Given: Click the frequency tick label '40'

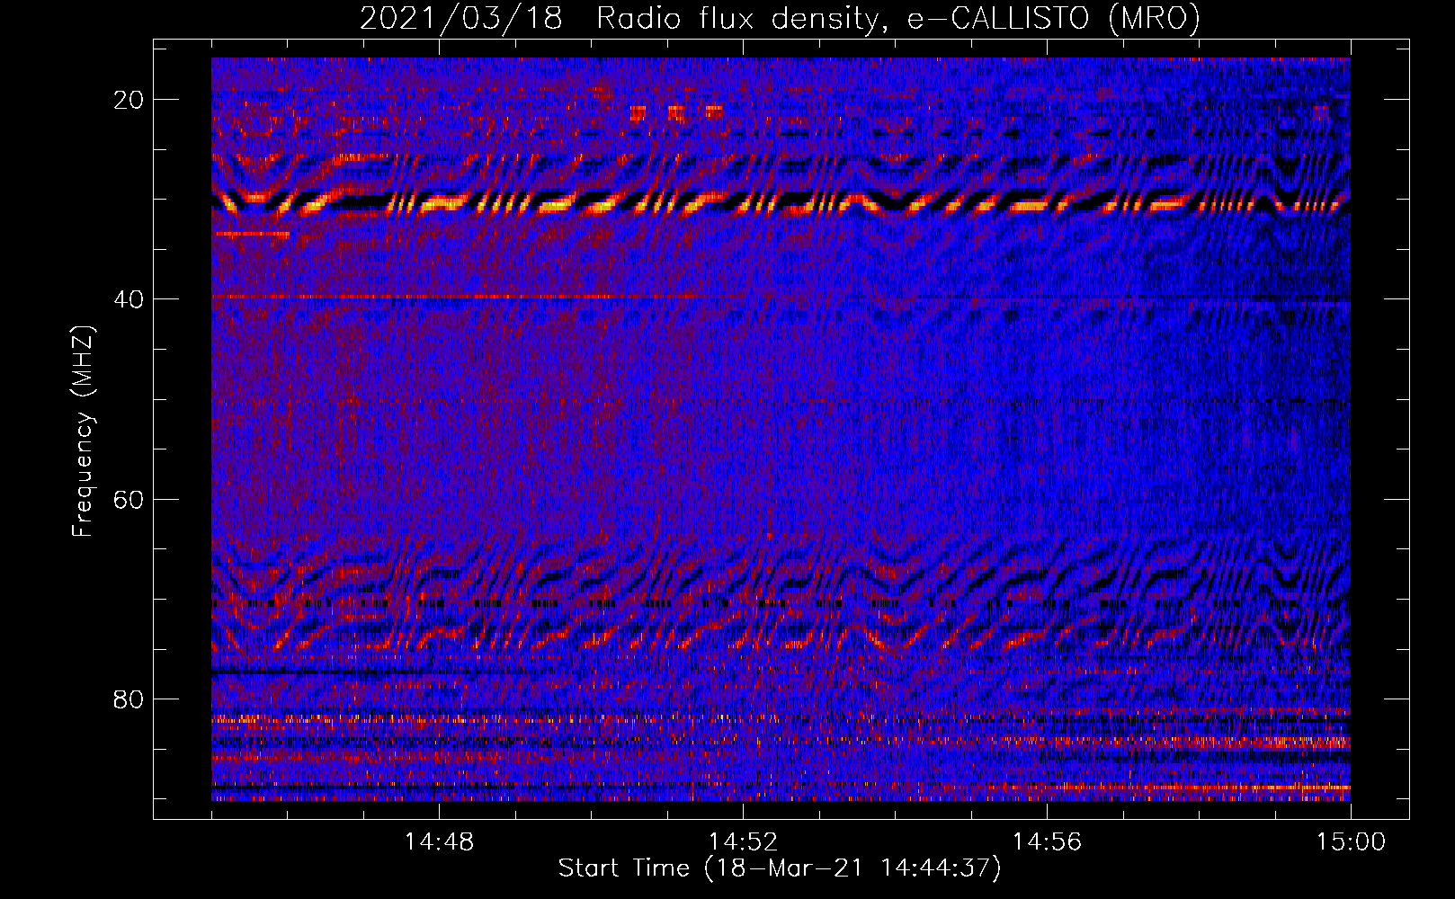Looking at the screenshot, I should (129, 299).
